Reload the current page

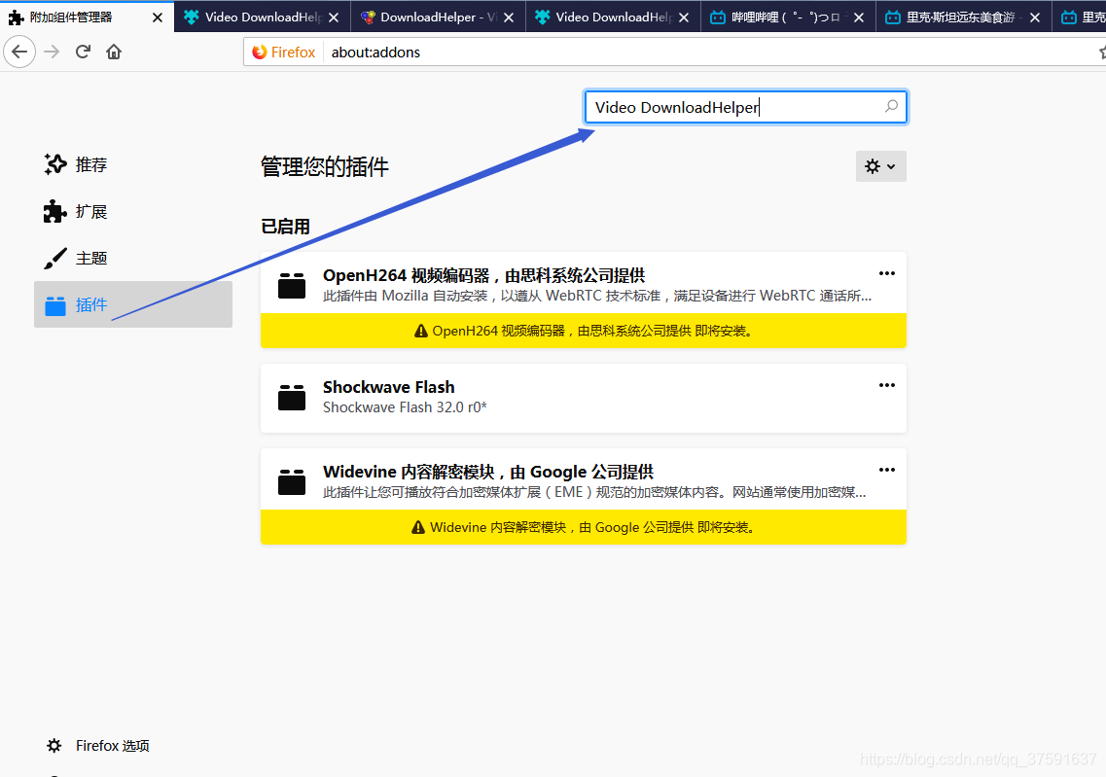tap(83, 52)
